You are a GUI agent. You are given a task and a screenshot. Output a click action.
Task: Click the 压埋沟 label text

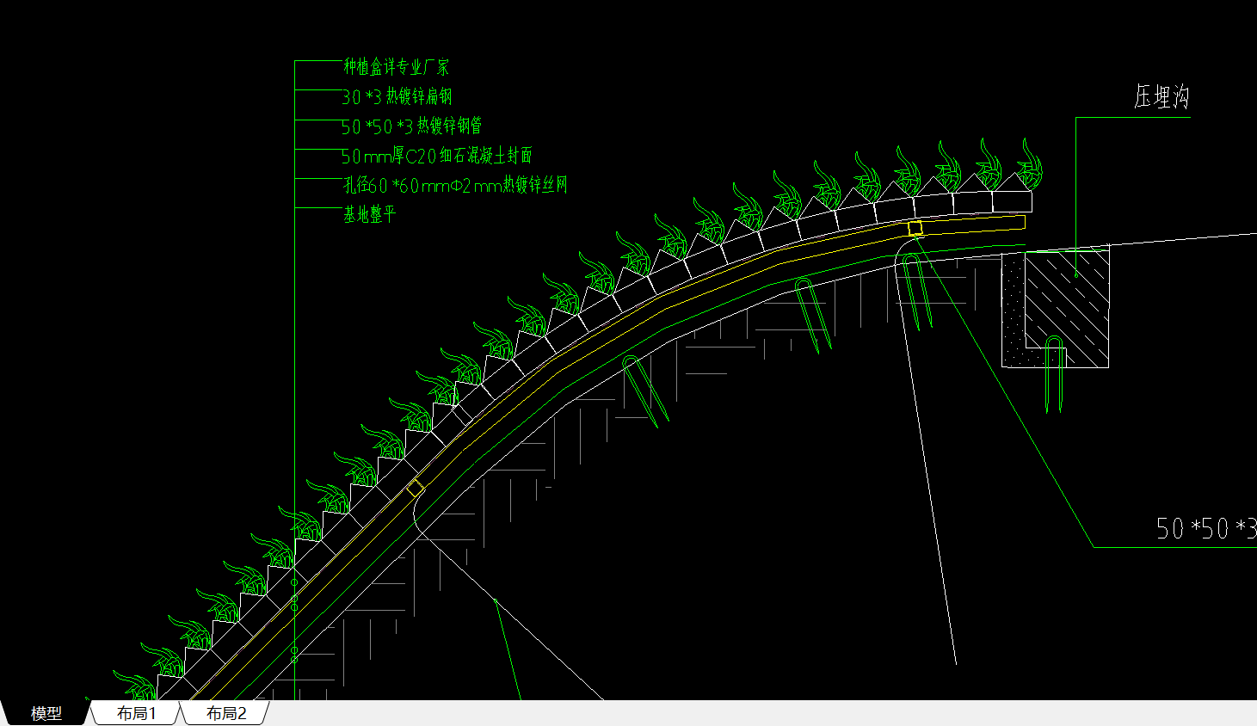[x=1161, y=96]
